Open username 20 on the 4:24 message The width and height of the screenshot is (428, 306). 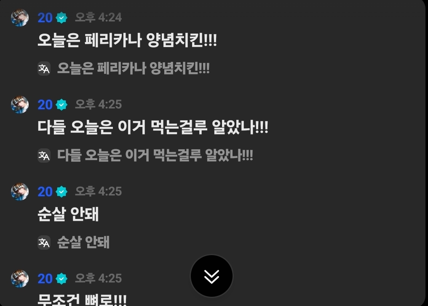(x=45, y=18)
